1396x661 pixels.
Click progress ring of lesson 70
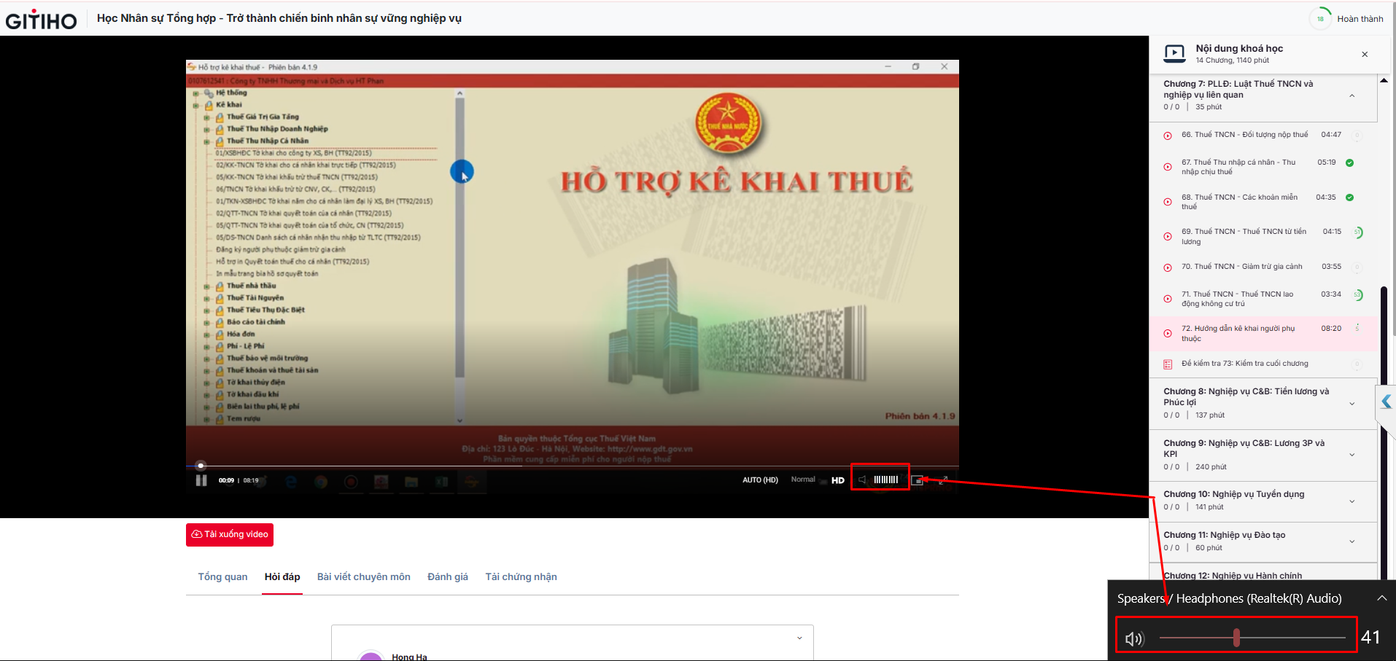tap(1357, 267)
